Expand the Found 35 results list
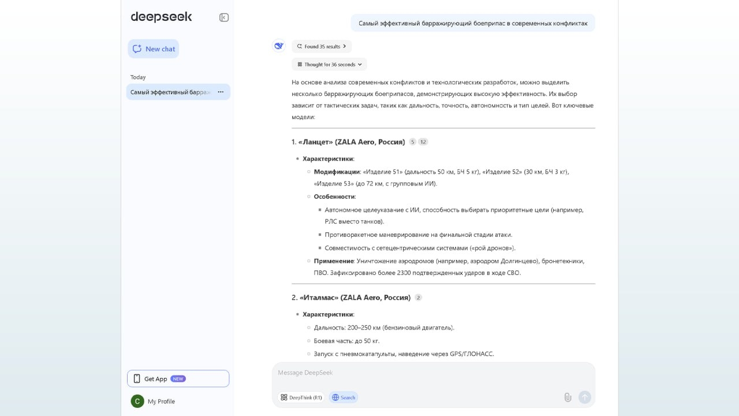 pos(322,46)
